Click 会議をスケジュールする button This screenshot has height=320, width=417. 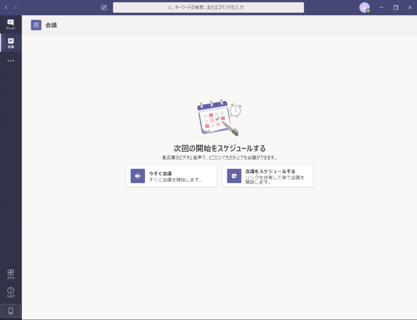point(268,176)
